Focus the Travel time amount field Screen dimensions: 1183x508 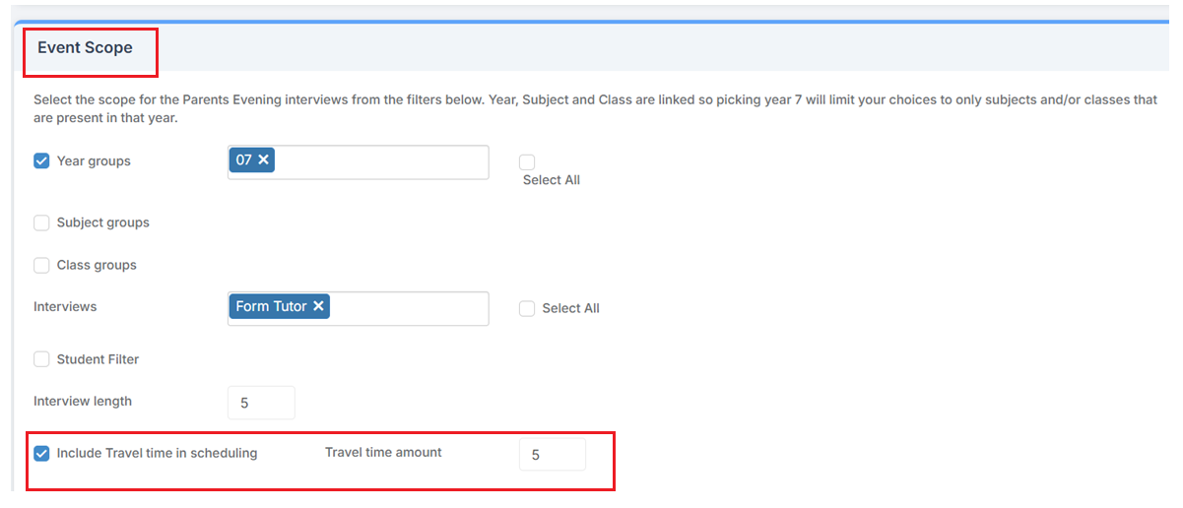click(552, 455)
